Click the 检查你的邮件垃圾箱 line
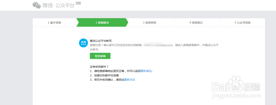This screenshot has height=105, width=276. click(104, 75)
